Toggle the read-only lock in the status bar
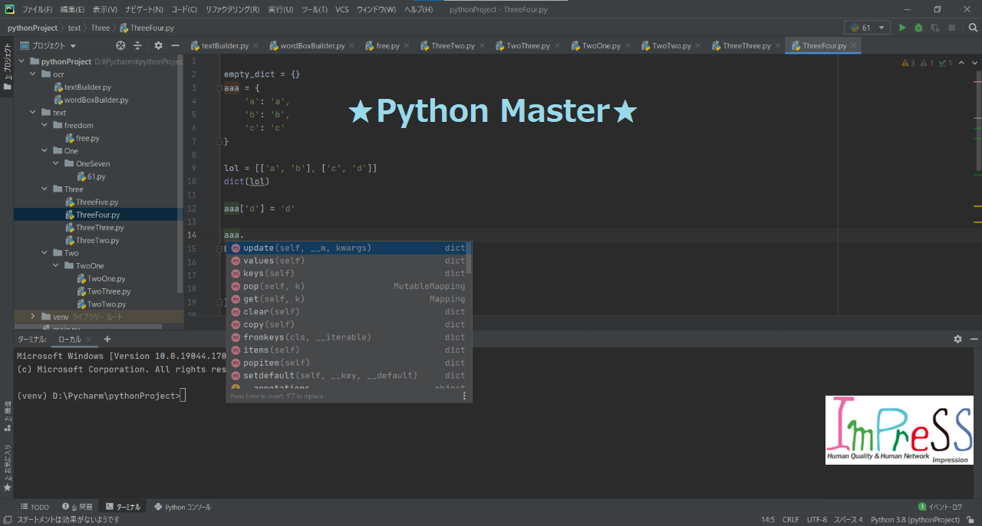 click(969, 519)
